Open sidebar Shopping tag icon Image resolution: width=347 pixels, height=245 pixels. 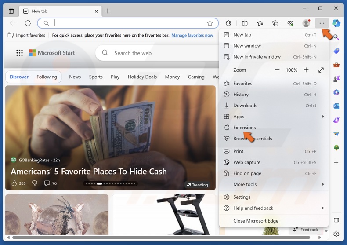pyautogui.click(x=336, y=51)
